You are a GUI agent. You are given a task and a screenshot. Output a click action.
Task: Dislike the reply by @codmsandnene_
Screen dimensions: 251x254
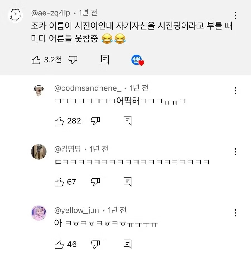96,121
